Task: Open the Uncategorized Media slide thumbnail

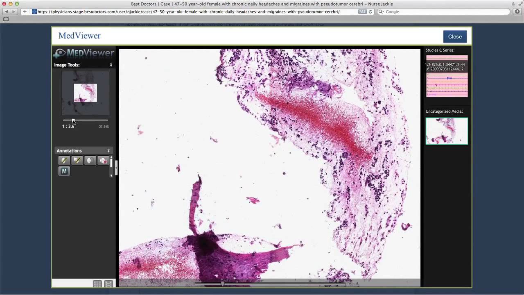Action: pyautogui.click(x=447, y=131)
